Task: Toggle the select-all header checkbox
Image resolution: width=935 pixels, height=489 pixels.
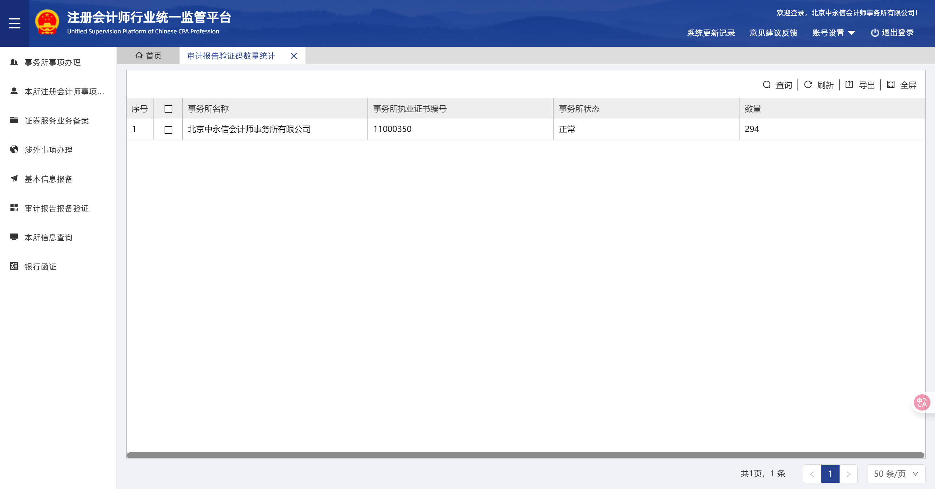Action: point(168,109)
